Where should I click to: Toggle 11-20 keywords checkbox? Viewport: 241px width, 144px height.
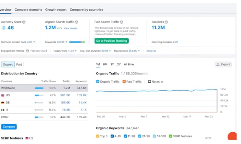pos(125,136)
